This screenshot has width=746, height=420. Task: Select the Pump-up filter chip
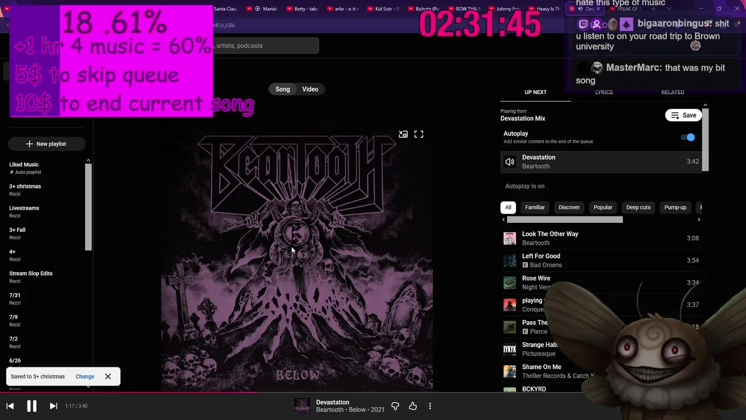(x=675, y=207)
